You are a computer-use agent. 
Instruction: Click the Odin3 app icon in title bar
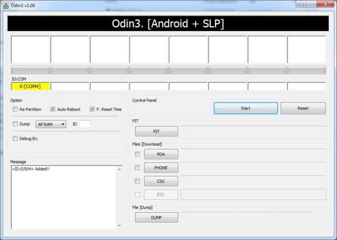[x=6, y=5]
